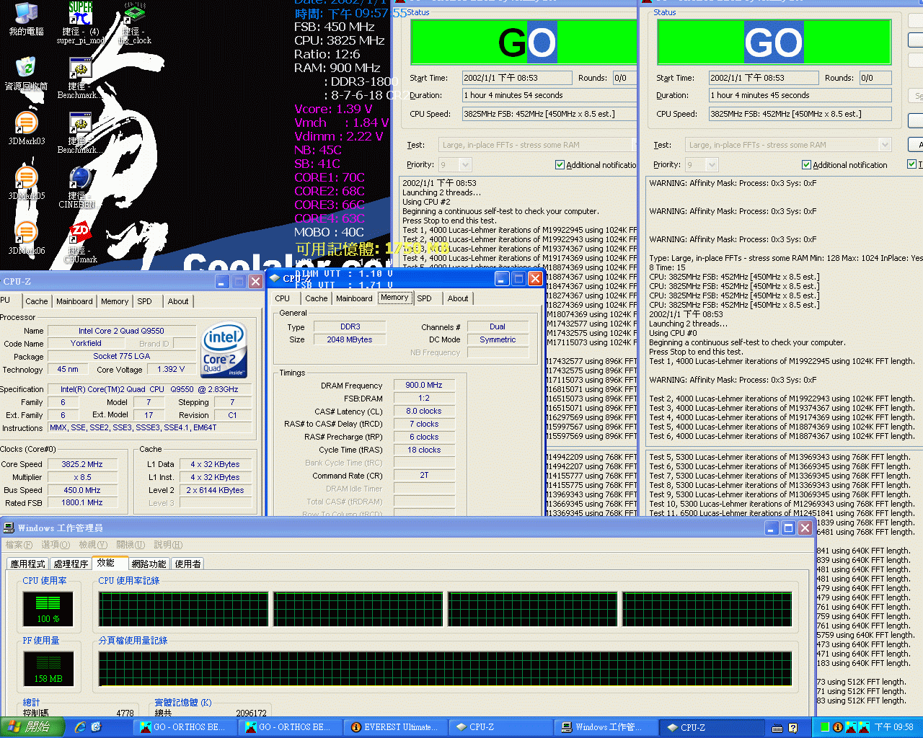Open the Priority dropdown in left Prime95 window
923x738 pixels.
465,165
